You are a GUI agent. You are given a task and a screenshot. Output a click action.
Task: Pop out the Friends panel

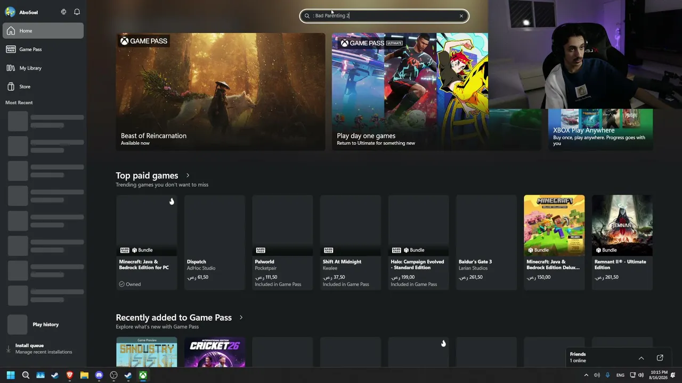pyautogui.click(x=660, y=358)
